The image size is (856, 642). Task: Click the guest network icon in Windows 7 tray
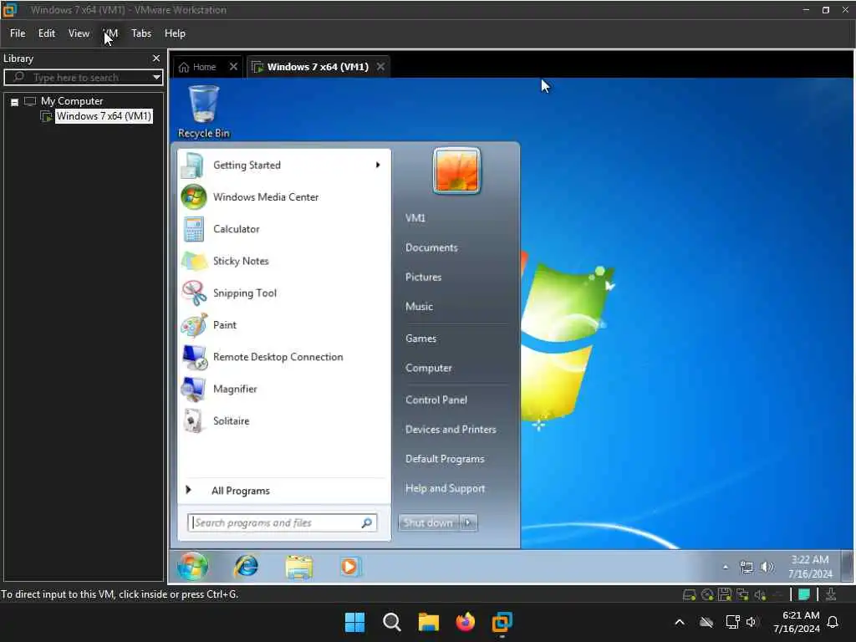click(746, 567)
